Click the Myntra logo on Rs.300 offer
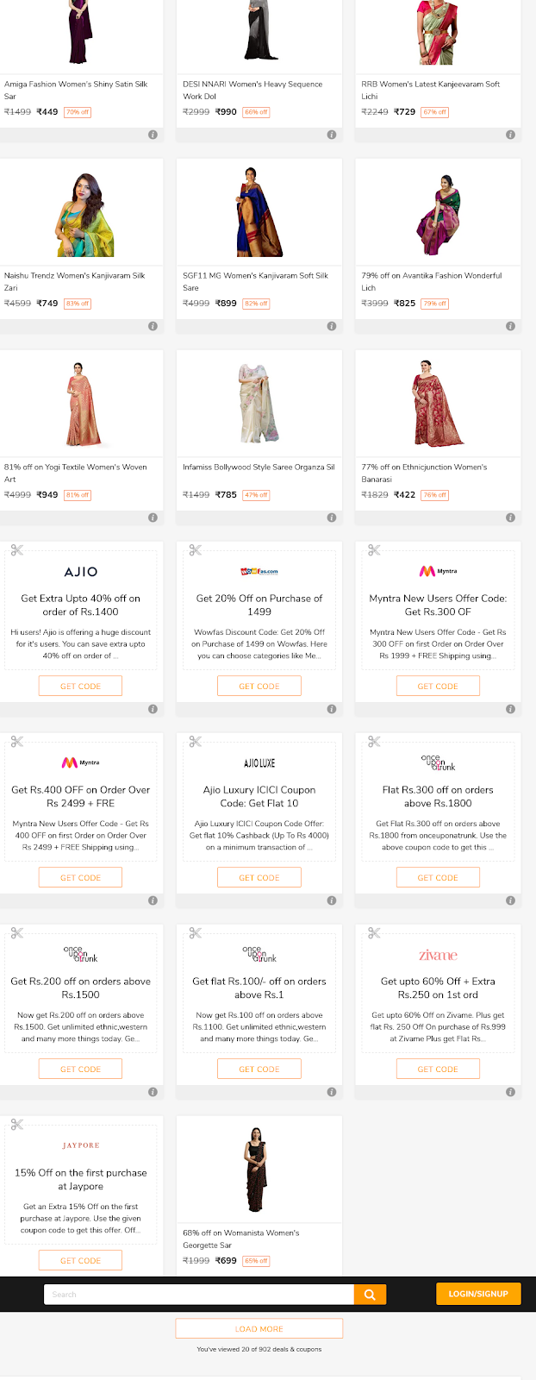The image size is (536, 1380). pos(438,571)
